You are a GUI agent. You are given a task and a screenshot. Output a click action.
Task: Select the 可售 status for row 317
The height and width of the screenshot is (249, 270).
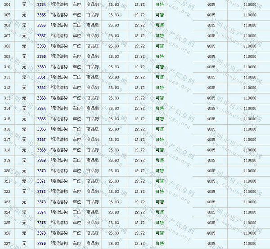tap(159, 140)
